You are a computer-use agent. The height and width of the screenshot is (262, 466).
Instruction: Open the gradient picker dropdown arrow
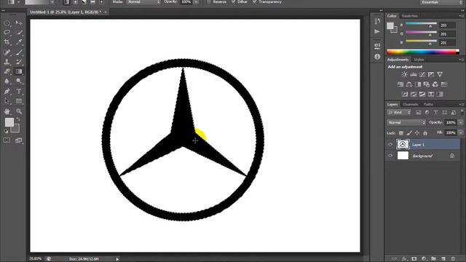point(52,1)
